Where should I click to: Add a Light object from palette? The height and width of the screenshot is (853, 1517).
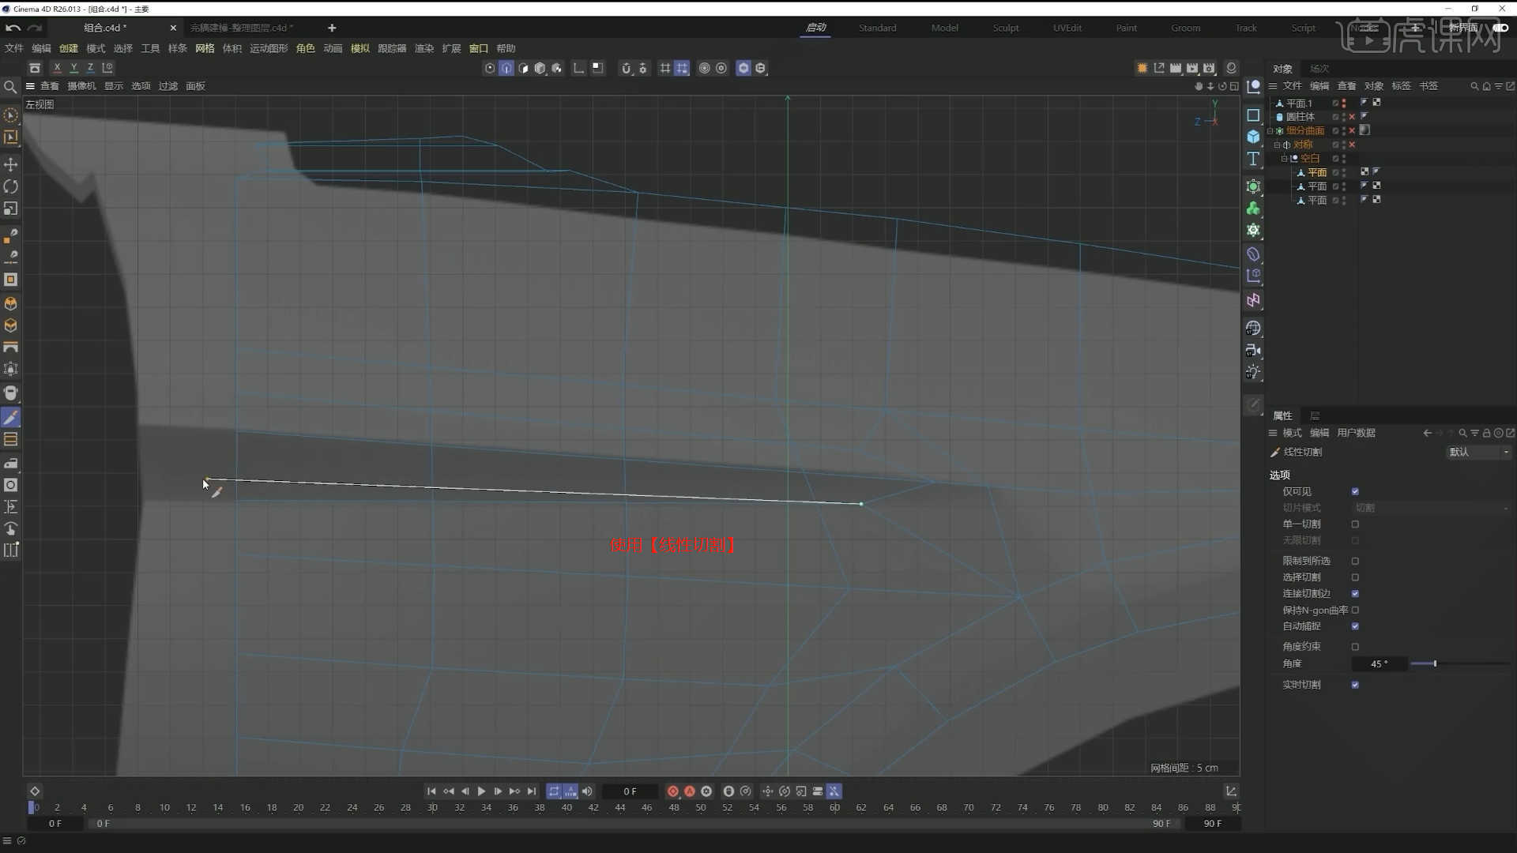(x=1253, y=372)
